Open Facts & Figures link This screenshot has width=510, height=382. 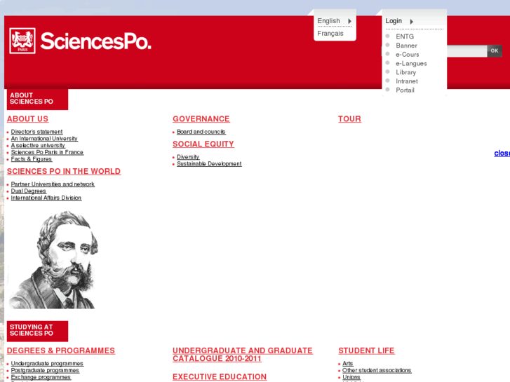point(32,159)
